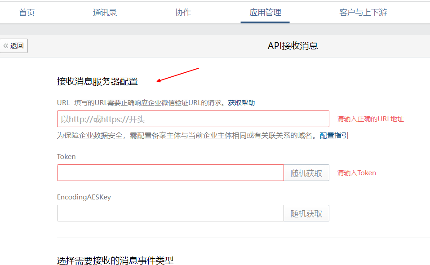Click the EncodingAESKey field label

pyautogui.click(x=84, y=197)
